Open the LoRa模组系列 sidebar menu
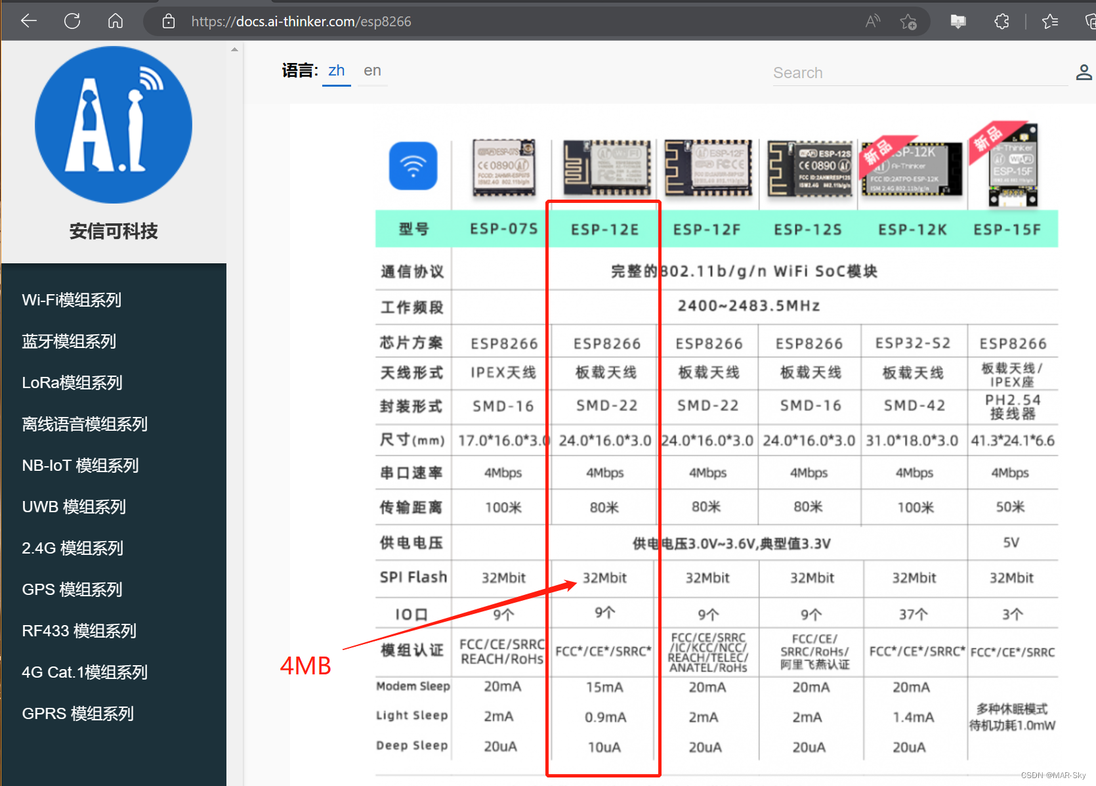1096x786 pixels. point(72,383)
